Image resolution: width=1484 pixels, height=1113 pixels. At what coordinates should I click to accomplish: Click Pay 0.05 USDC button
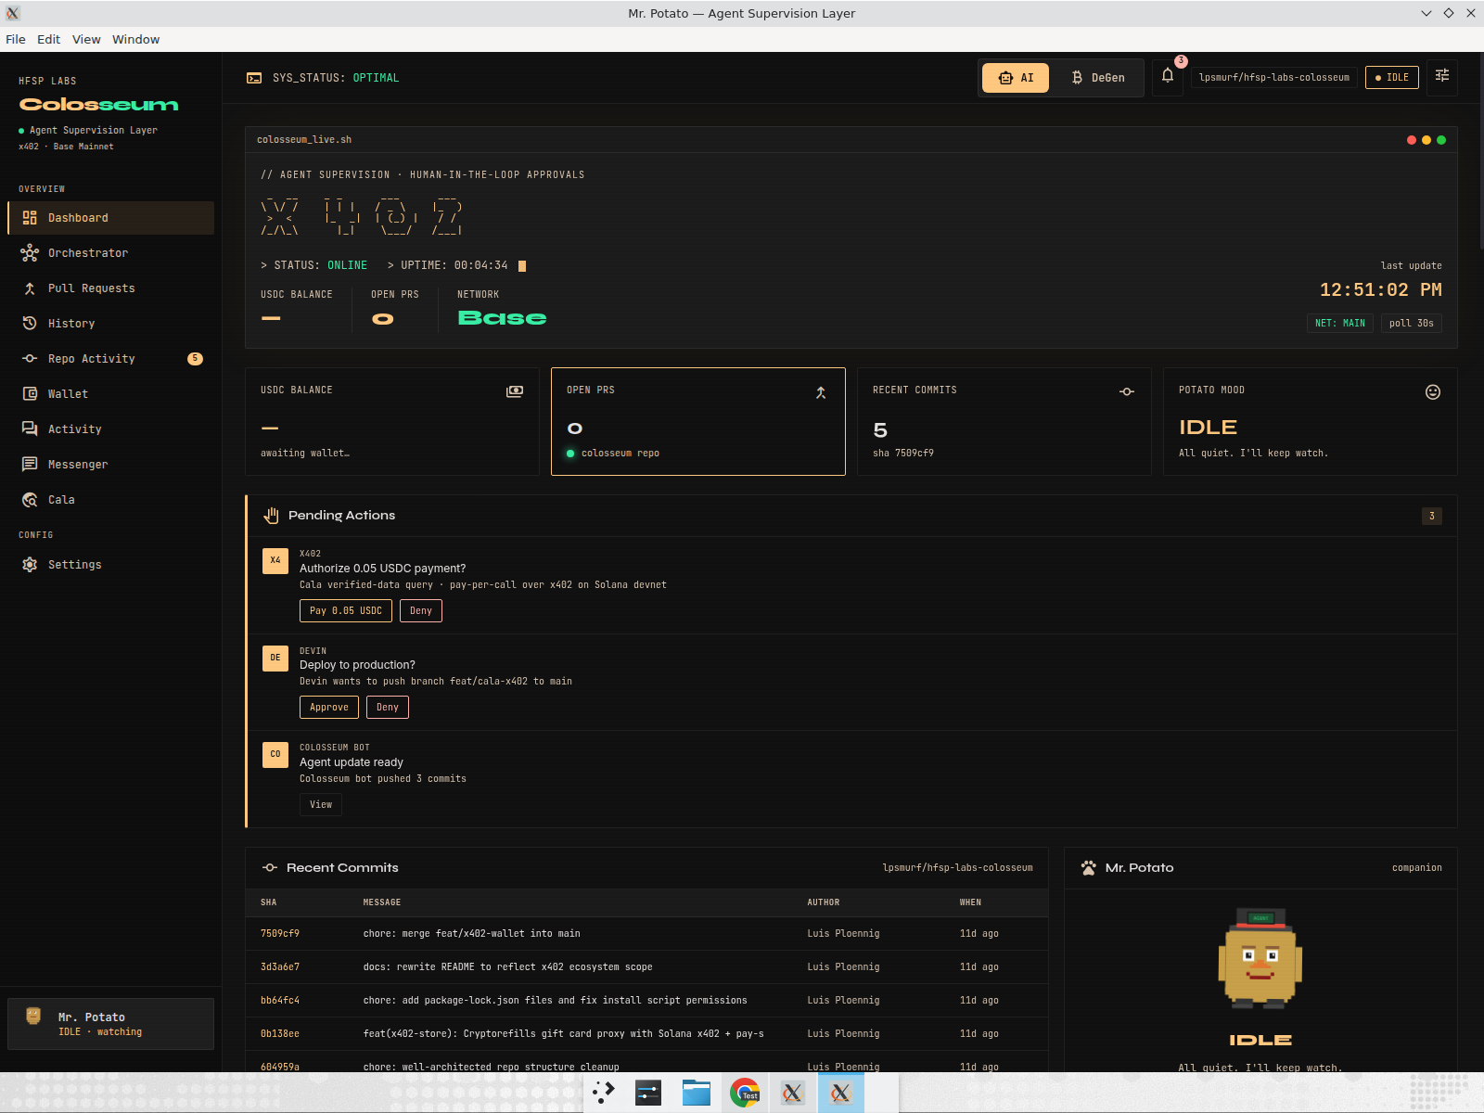tap(346, 611)
